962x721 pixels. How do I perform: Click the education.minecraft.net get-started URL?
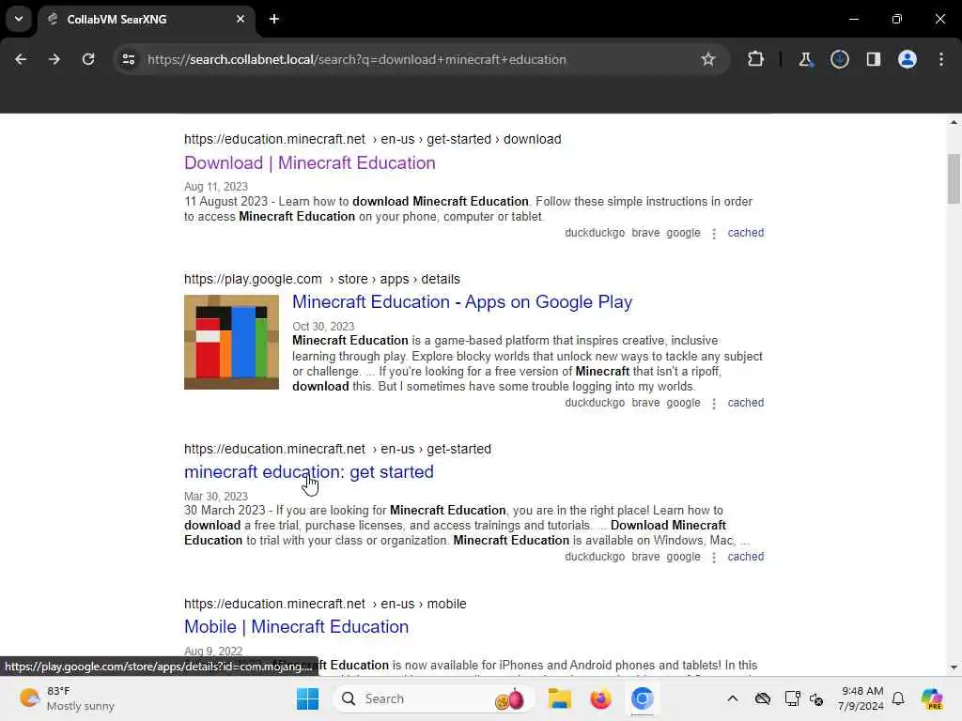[x=337, y=449]
